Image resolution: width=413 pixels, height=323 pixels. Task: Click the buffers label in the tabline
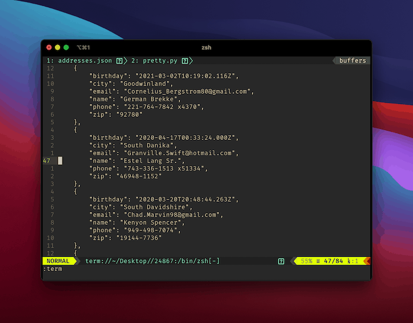(x=352, y=60)
